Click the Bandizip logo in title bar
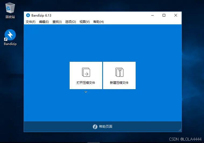Viewport: 204px width, 143px height. tap(28, 15)
